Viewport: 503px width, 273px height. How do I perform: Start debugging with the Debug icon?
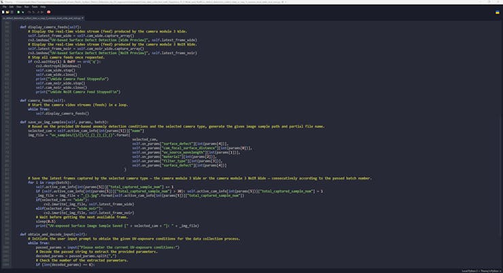pos(23,12)
